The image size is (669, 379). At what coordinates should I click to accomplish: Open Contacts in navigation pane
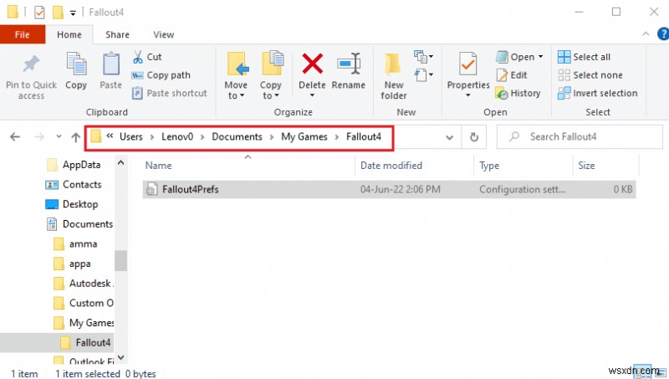point(74,184)
